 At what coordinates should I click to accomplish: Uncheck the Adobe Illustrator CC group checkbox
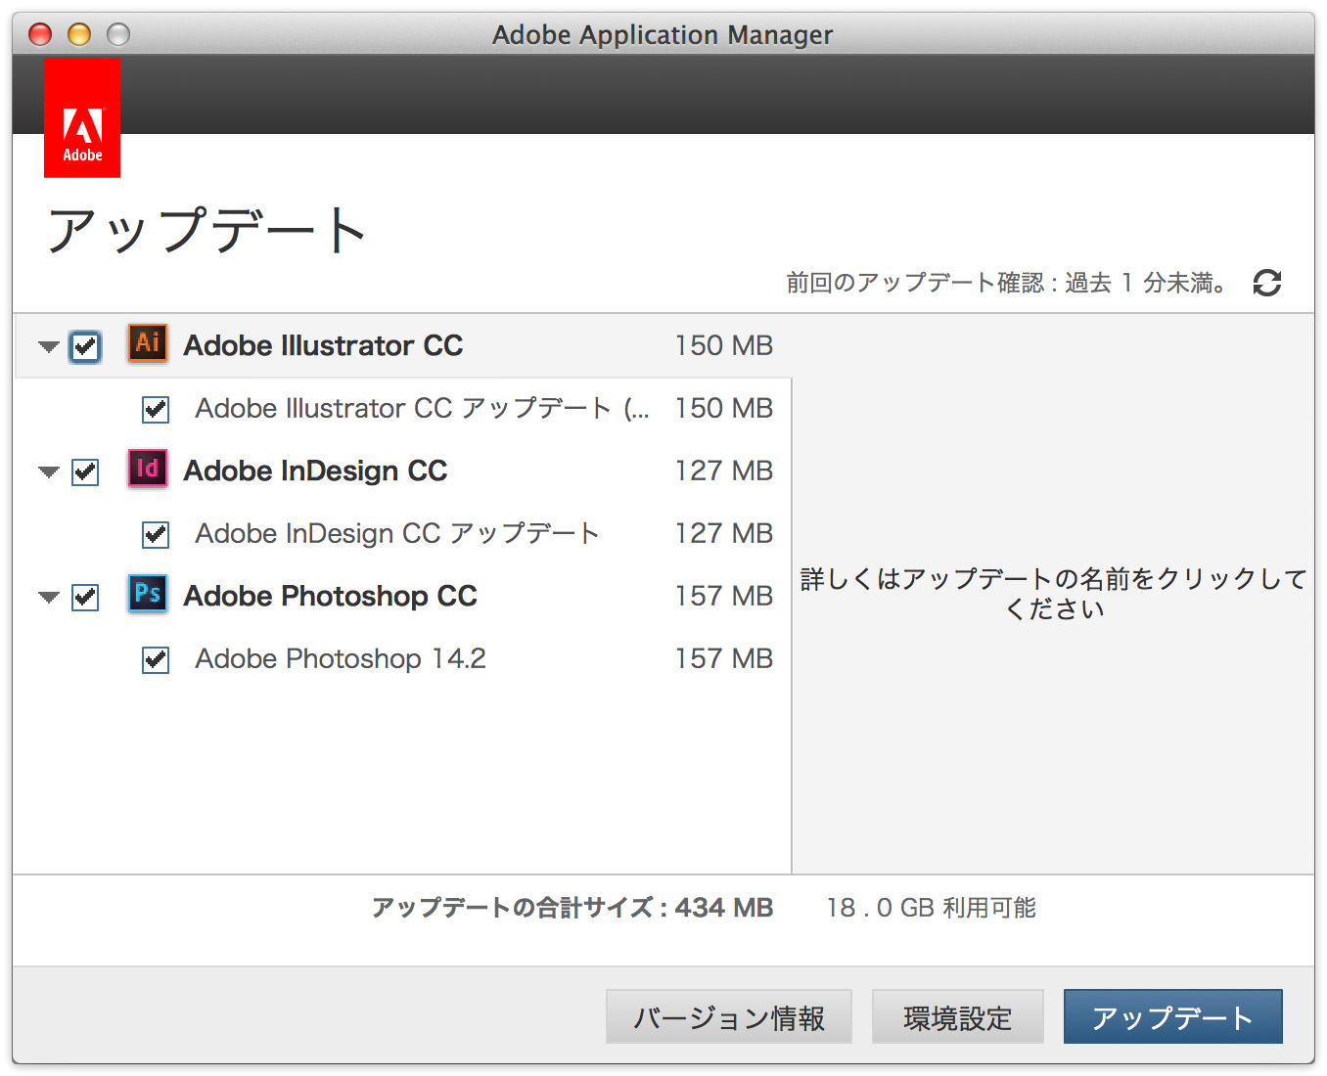click(x=85, y=346)
